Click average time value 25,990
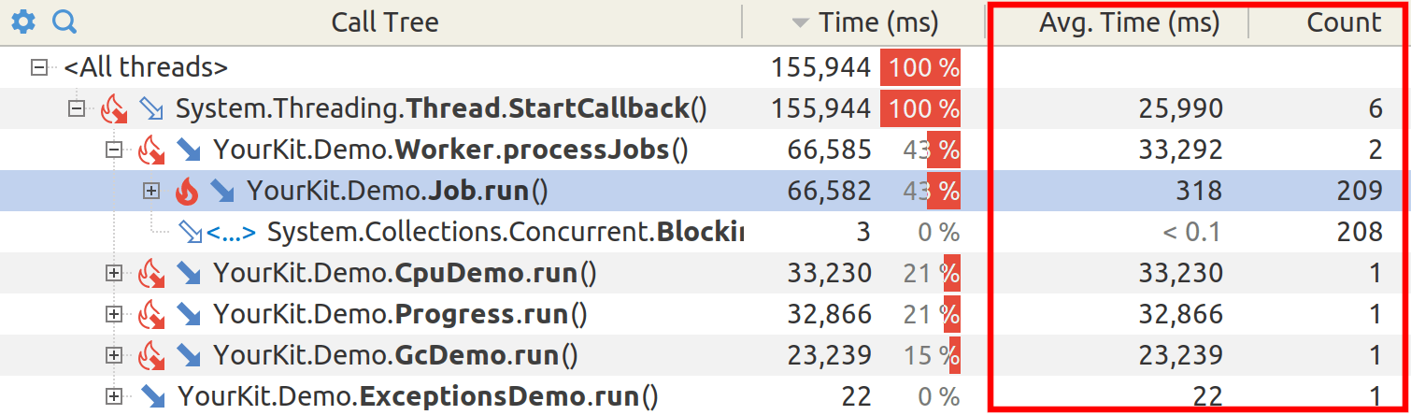1411x415 pixels. (x=1180, y=109)
